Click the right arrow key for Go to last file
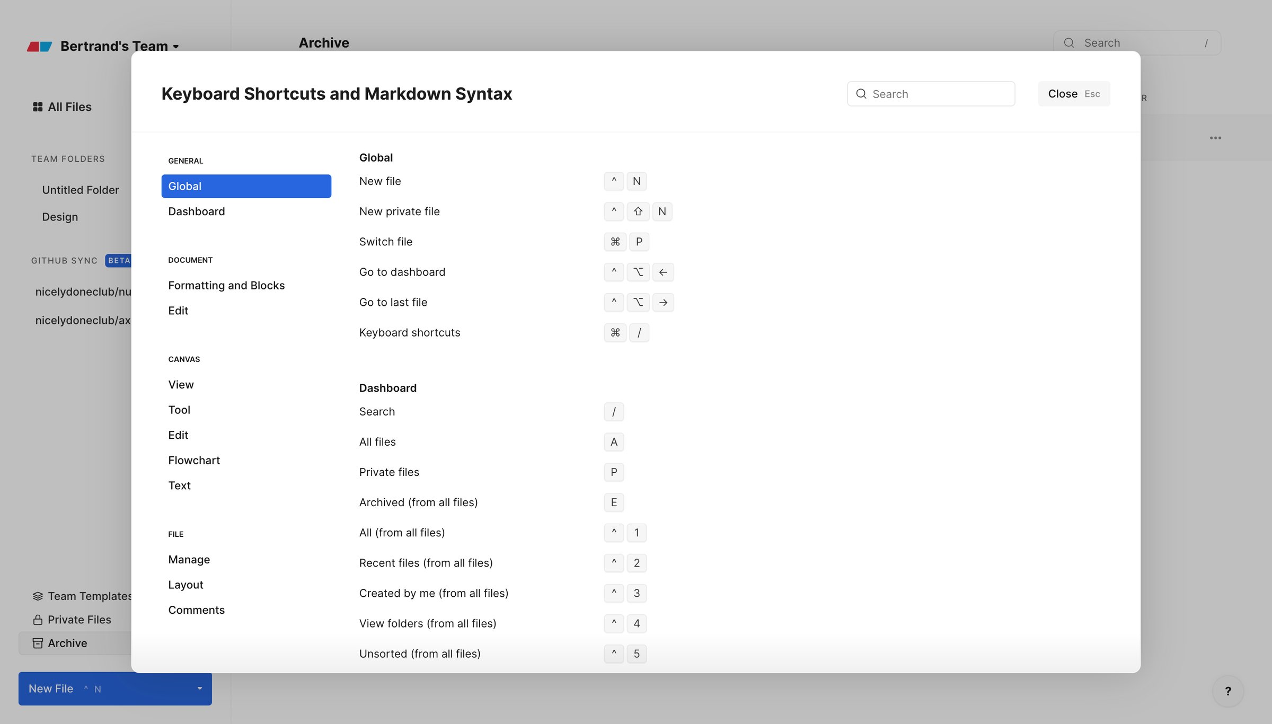This screenshot has height=724, width=1272. (x=663, y=302)
